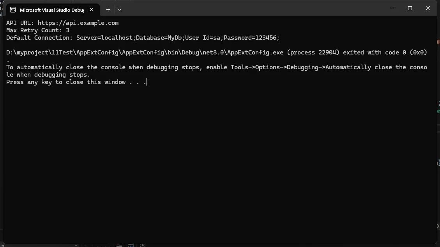Click the empty title bar area beside tabs

tap(253, 9)
